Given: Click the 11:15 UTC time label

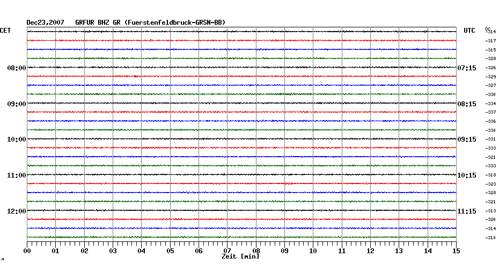Looking at the screenshot, I should [x=467, y=211].
